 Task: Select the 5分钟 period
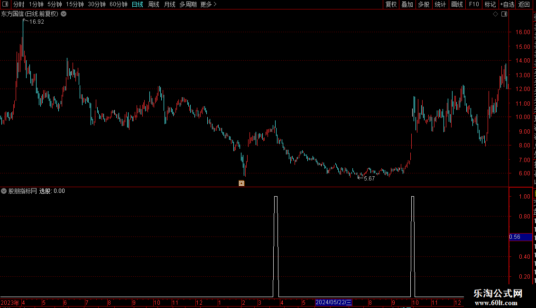click(x=55, y=4)
